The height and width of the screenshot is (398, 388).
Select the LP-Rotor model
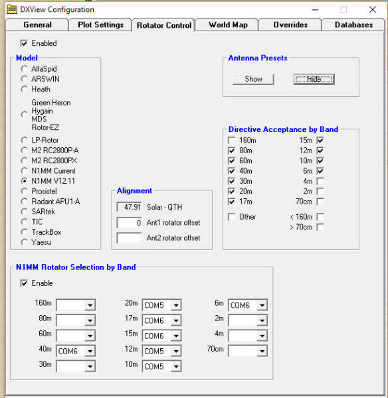(x=24, y=140)
